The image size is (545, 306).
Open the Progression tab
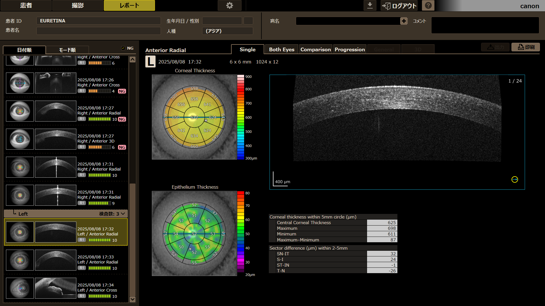pyautogui.click(x=350, y=49)
